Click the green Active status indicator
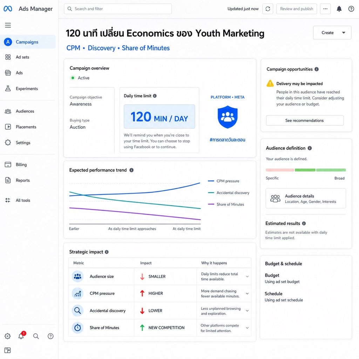This screenshot has width=359, height=359. click(73, 78)
